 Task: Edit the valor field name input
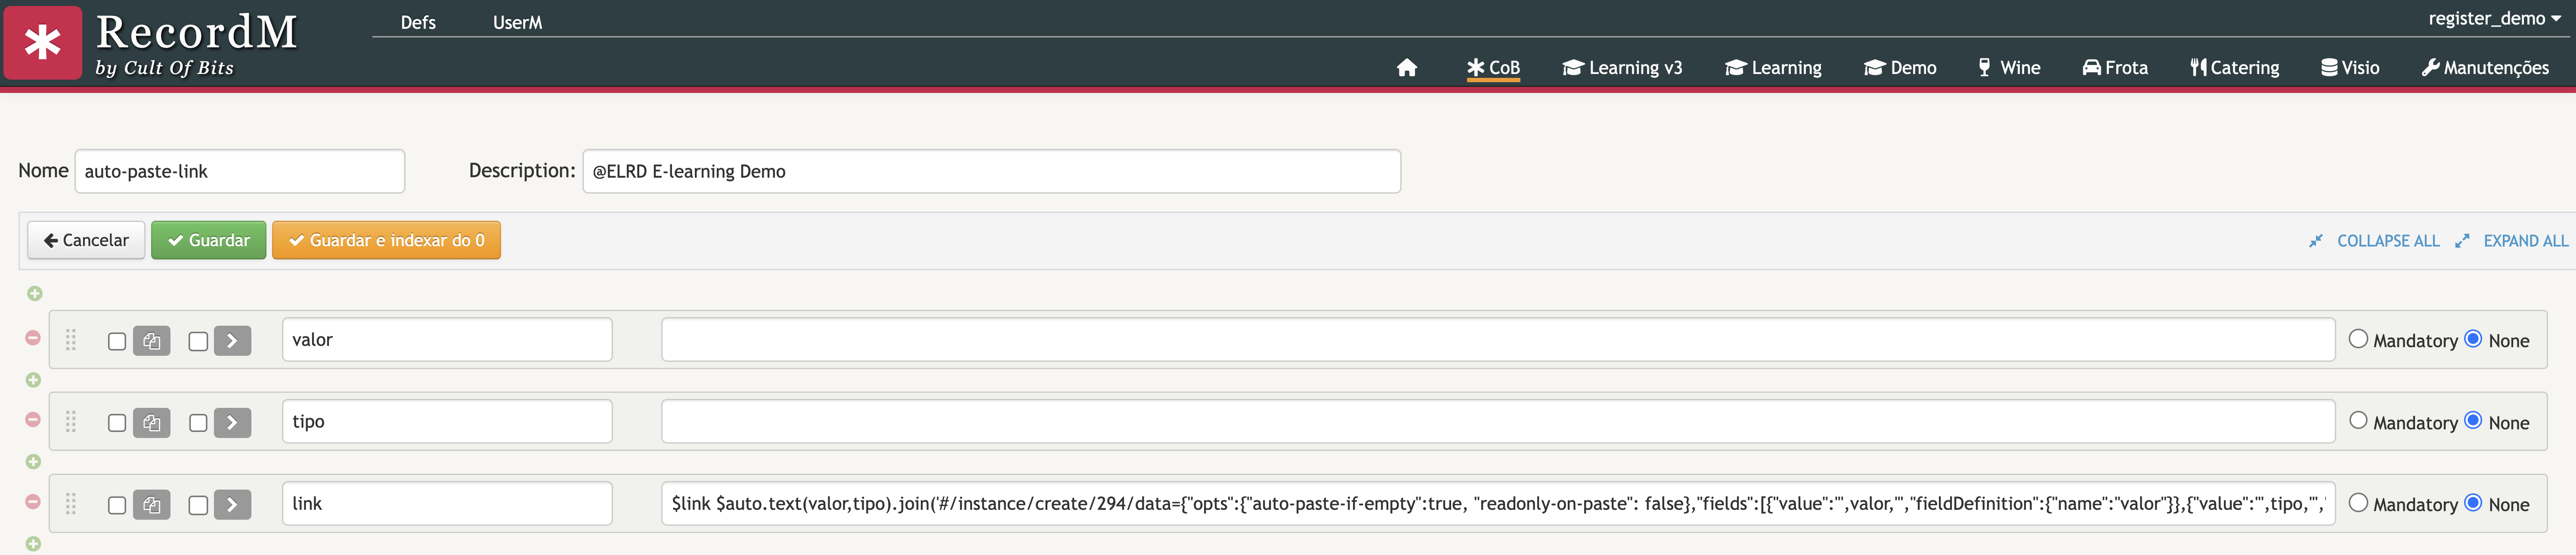tap(447, 340)
